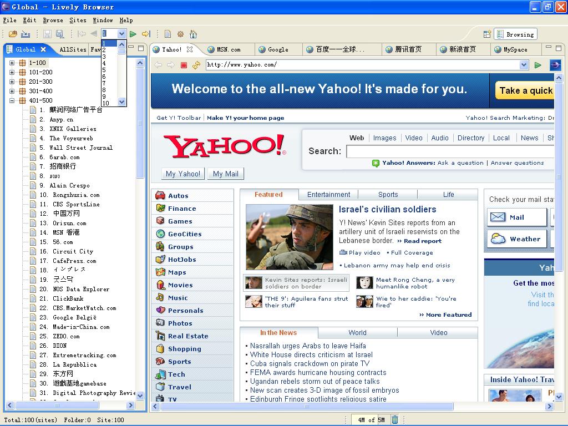Screen dimensions: 568x426
Task: Open Yahoo Autos icon link
Action: tap(160, 196)
